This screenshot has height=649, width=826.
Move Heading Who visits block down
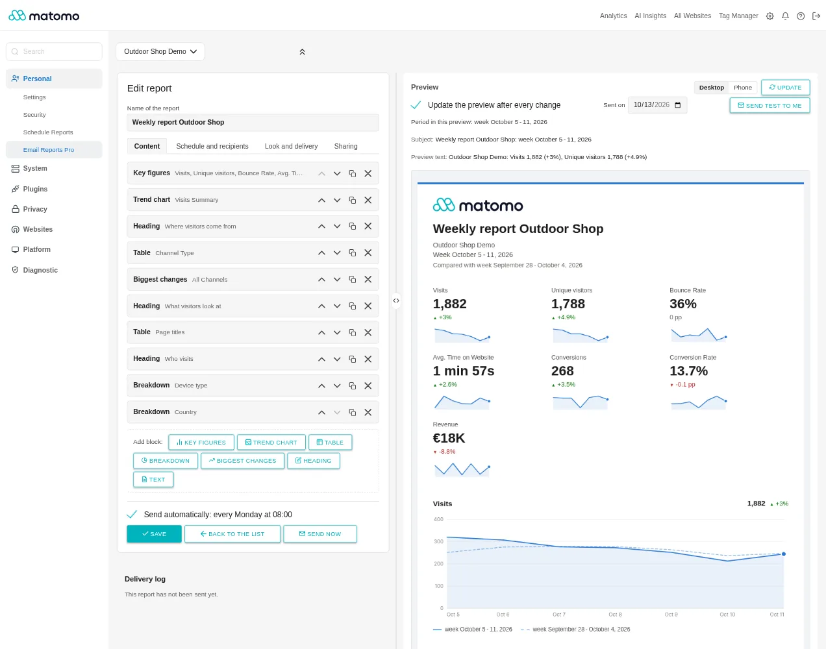click(x=337, y=359)
